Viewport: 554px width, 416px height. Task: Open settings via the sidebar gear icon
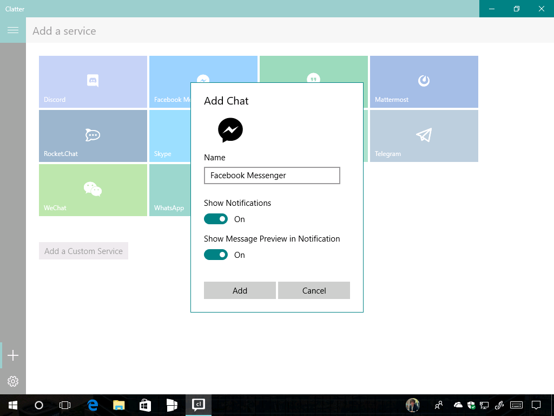click(x=13, y=381)
